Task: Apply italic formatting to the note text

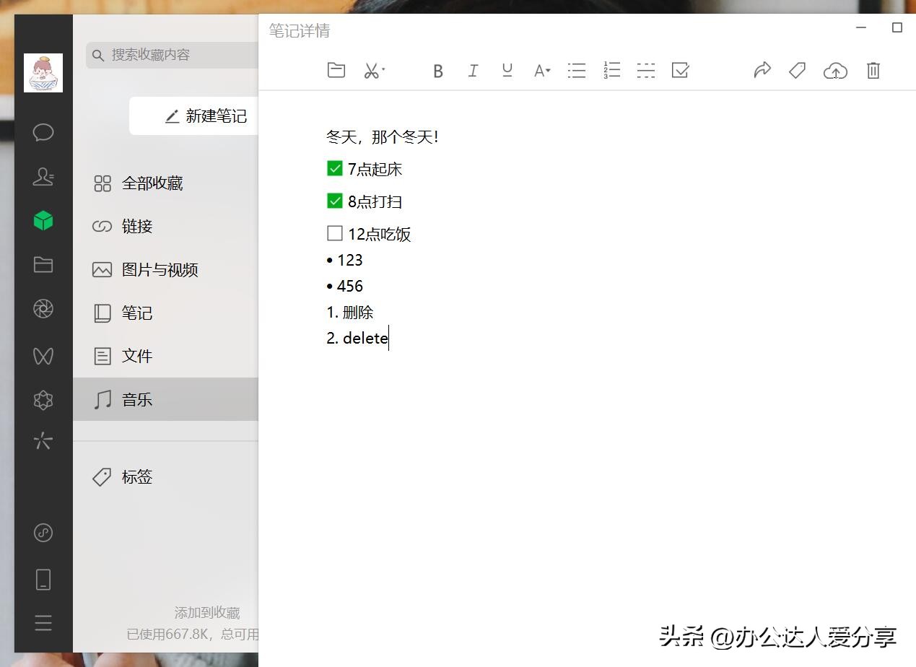Action: [473, 70]
